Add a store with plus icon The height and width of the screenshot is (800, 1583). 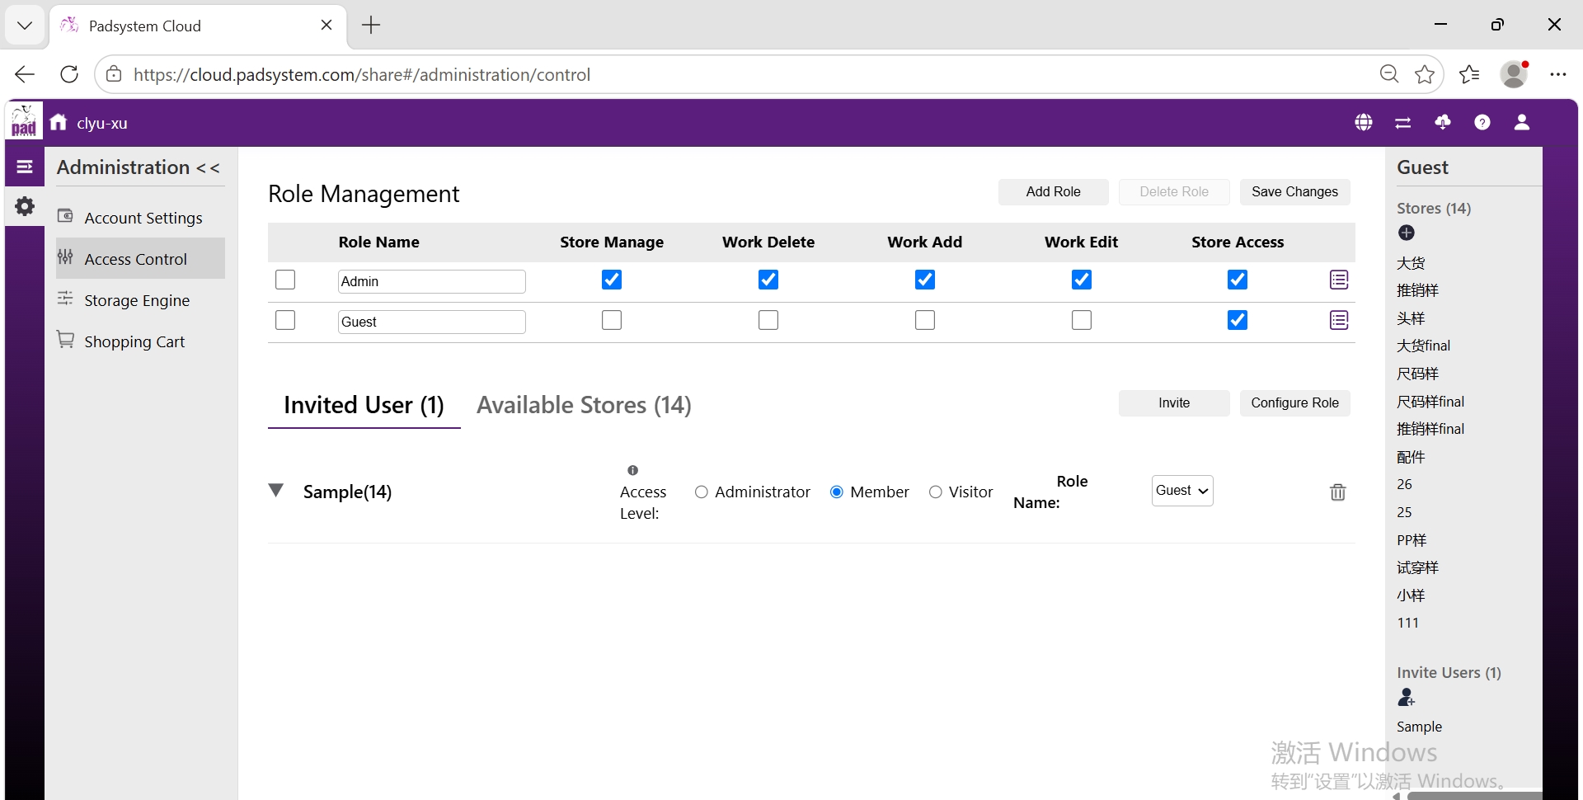1407,233
